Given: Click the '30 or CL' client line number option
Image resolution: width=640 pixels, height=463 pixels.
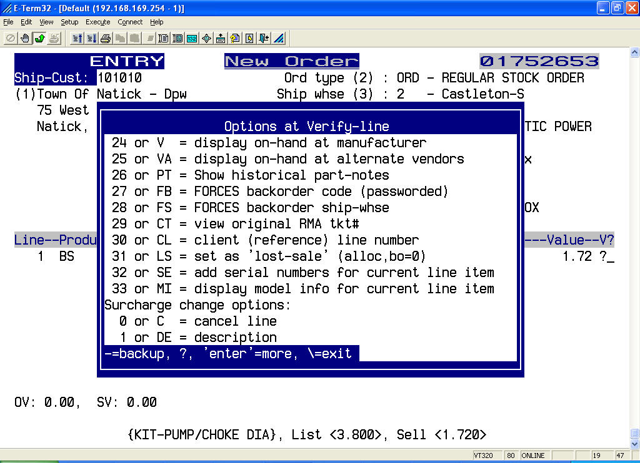Looking at the screenshot, I should pyautogui.click(x=265, y=240).
